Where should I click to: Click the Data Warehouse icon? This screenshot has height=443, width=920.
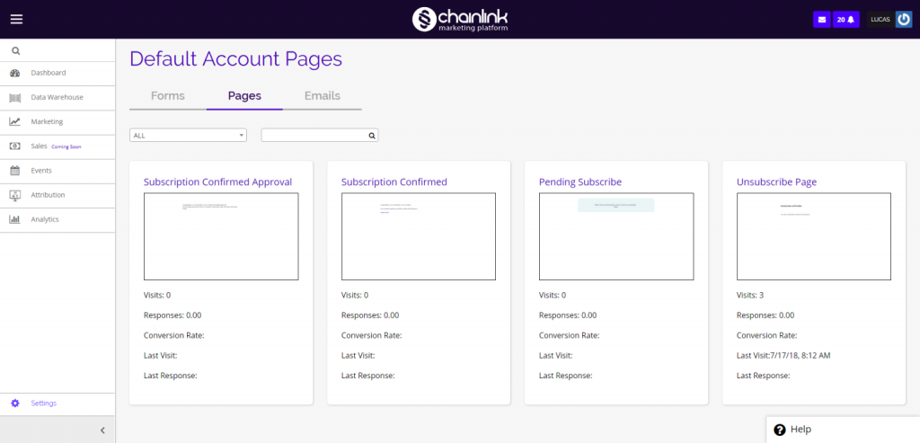pos(15,97)
